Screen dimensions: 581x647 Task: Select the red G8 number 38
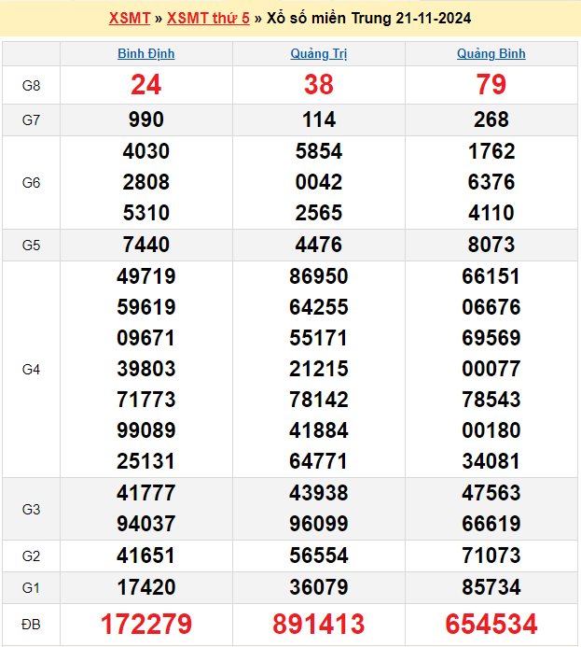coord(318,85)
